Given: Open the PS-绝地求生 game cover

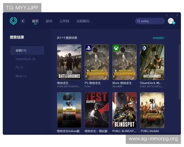Looking at the screenshot, I should pyautogui.click(x=97, y=62).
